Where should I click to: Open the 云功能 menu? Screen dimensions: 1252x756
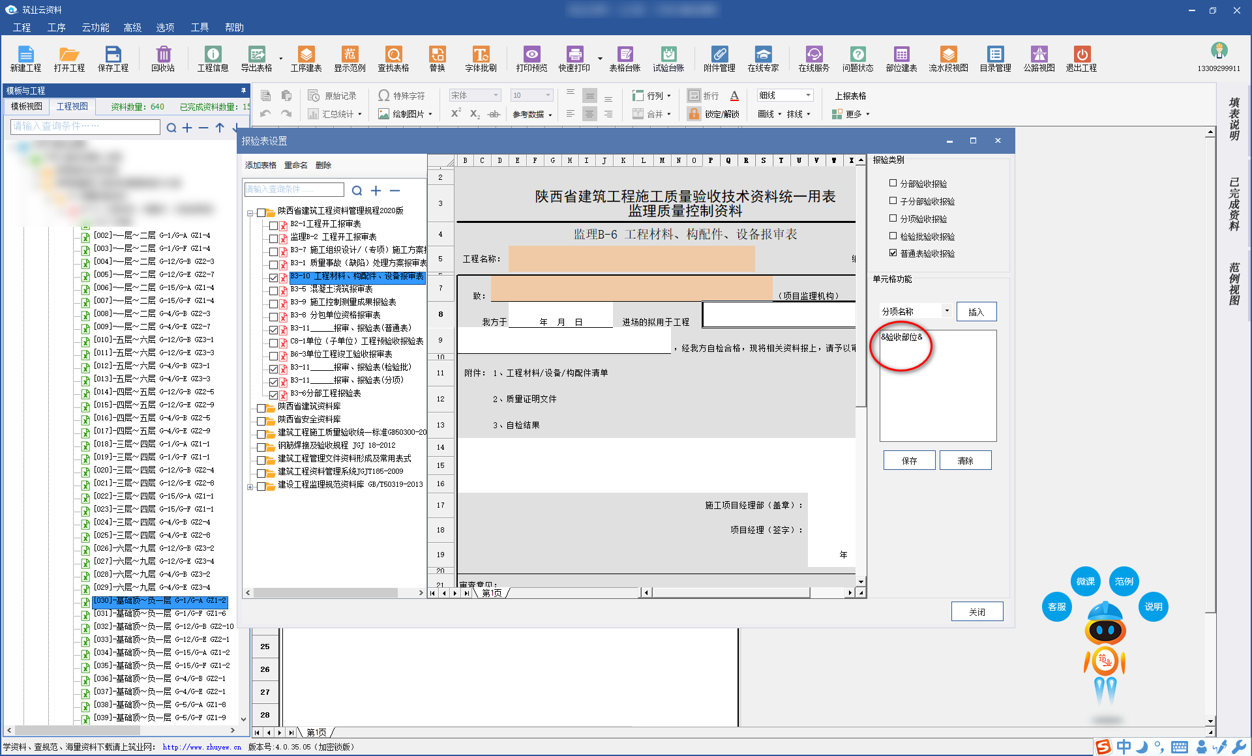coord(95,27)
